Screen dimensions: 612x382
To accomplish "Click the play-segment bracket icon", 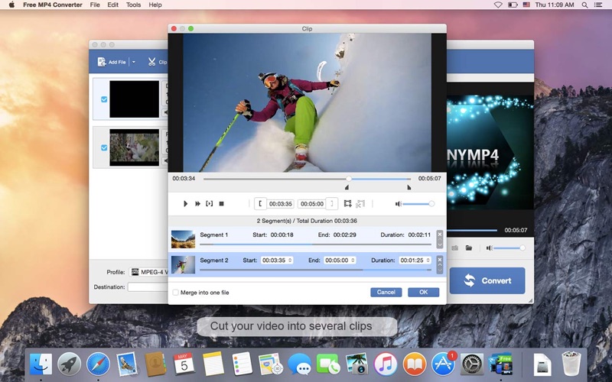I will (x=210, y=204).
